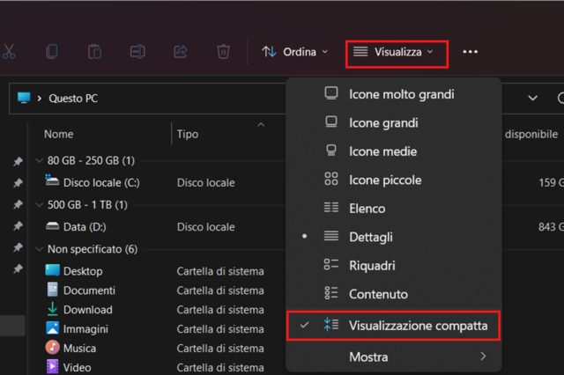Choose Icone molto grandi view
564x375 pixels.
401,94
